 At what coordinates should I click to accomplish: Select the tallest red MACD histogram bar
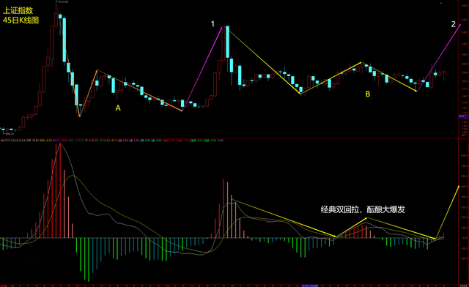tap(60, 191)
